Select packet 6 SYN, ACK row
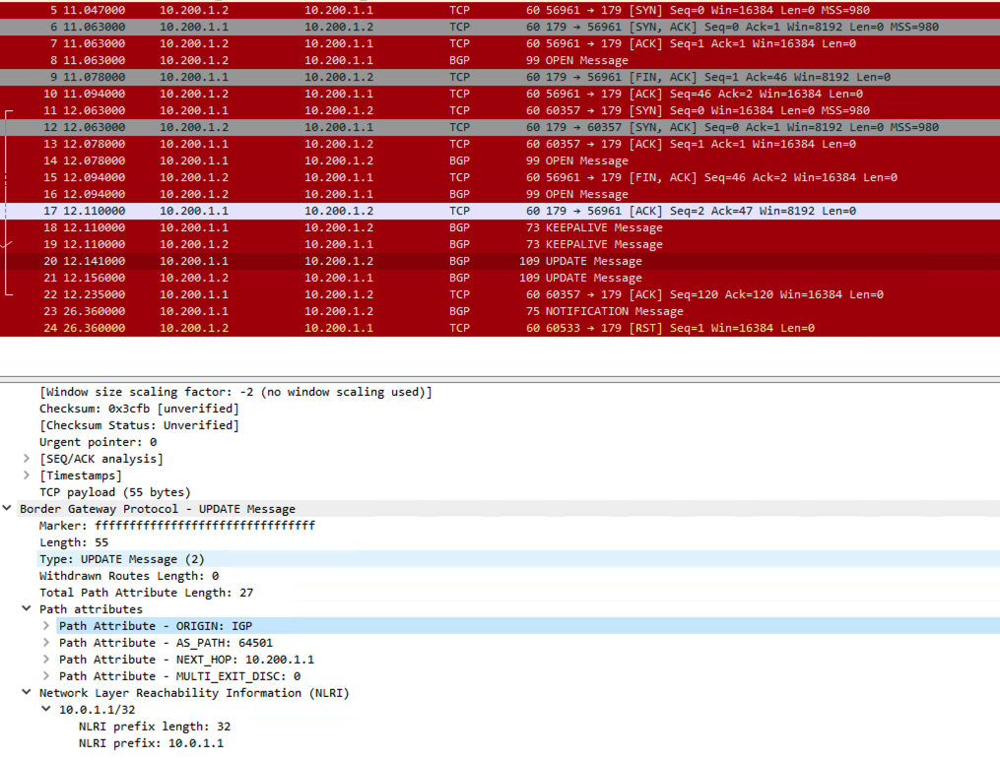 coord(500,27)
